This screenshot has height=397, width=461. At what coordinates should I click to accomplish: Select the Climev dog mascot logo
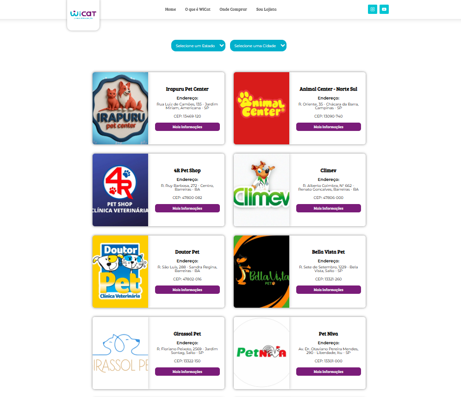262,190
